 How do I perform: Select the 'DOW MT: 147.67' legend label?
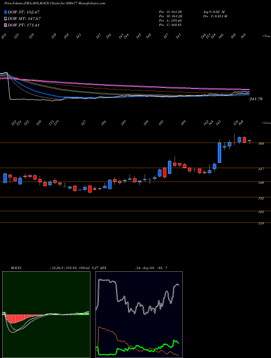24,19
